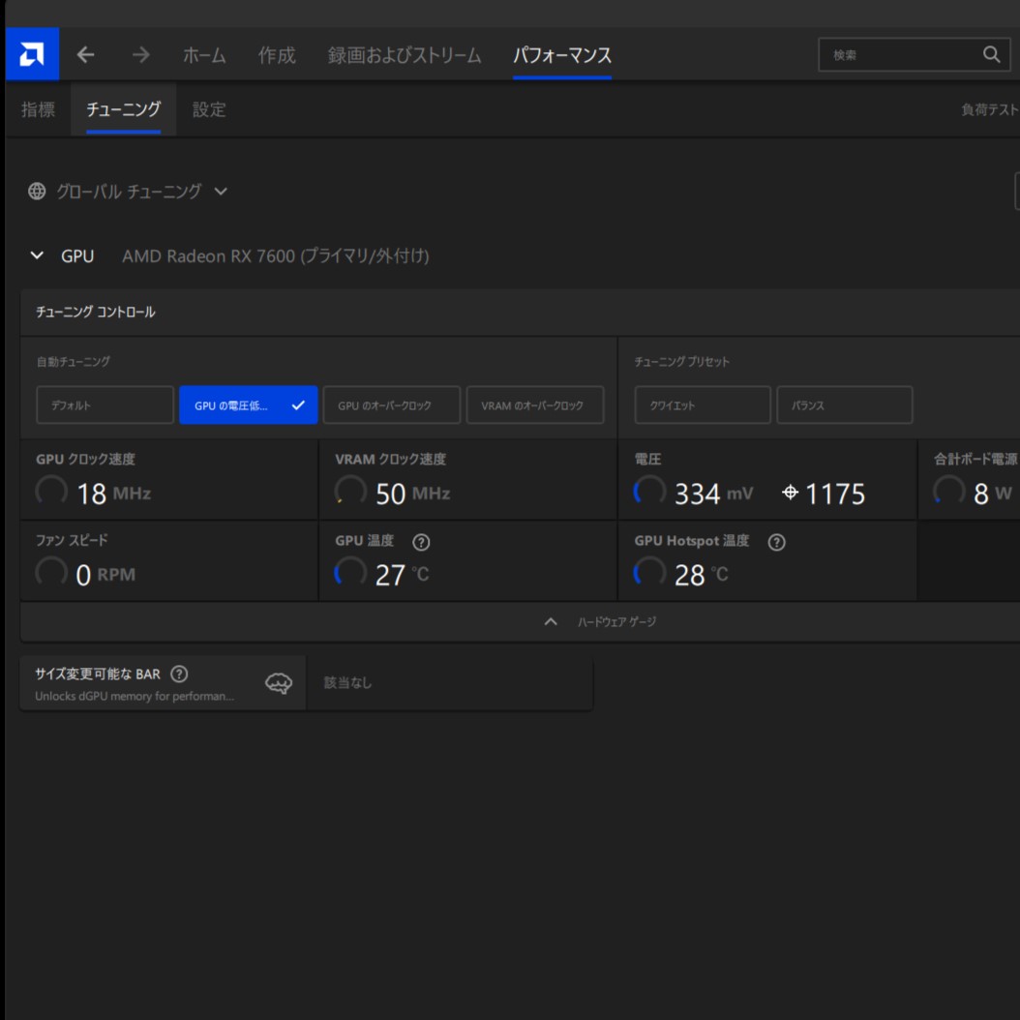Click the 電圧 gauge dial
This screenshot has height=1020, width=1020.
pos(650,492)
